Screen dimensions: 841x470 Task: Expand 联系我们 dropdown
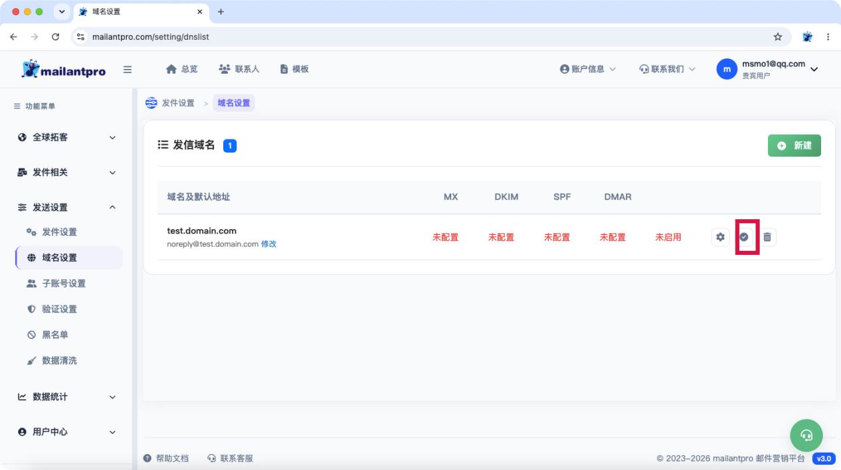click(x=667, y=69)
